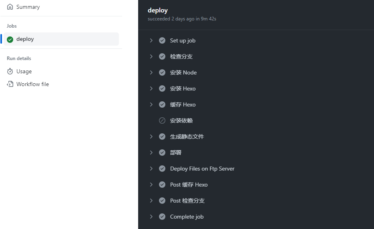
Task: Click the Workflow file code icon
Action: (10, 84)
